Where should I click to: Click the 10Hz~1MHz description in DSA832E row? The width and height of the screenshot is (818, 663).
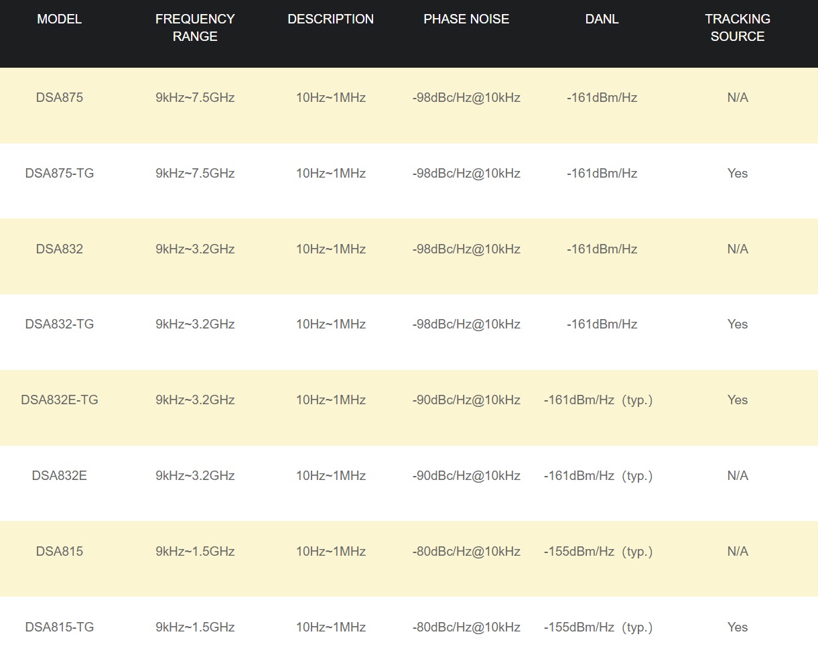(331, 476)
